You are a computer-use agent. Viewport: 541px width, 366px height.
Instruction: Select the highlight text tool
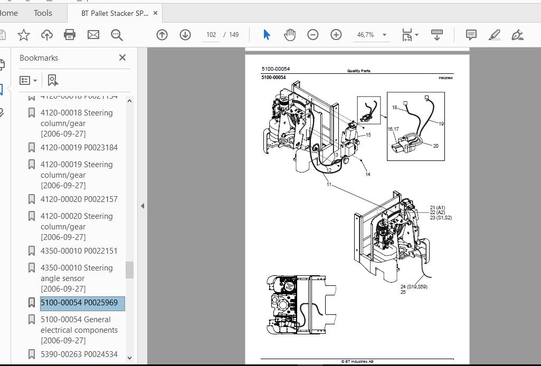point(495,35)
